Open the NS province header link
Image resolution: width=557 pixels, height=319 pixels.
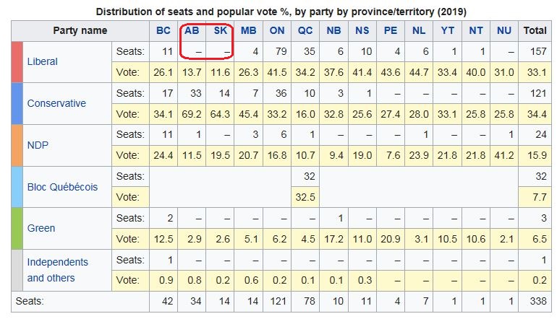click(x=362, y=31)
